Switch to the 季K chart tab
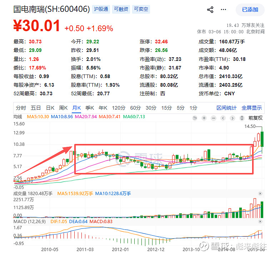The image size is (275, 255). 90,108
